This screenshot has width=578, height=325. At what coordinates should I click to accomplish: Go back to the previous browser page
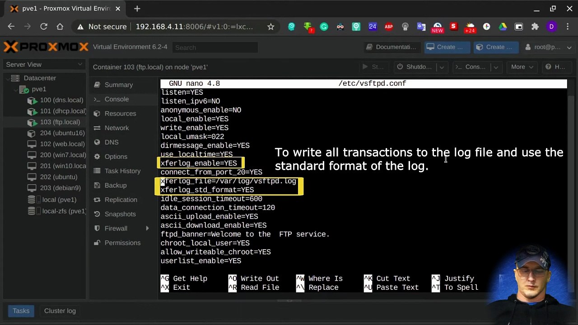tap(11, 27)
